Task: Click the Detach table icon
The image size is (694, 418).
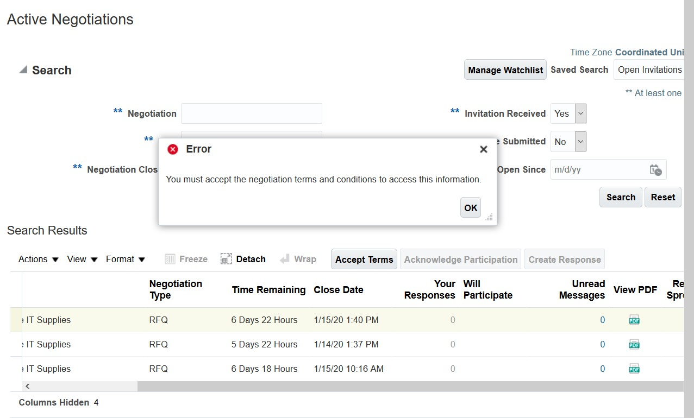Action: 227,259
